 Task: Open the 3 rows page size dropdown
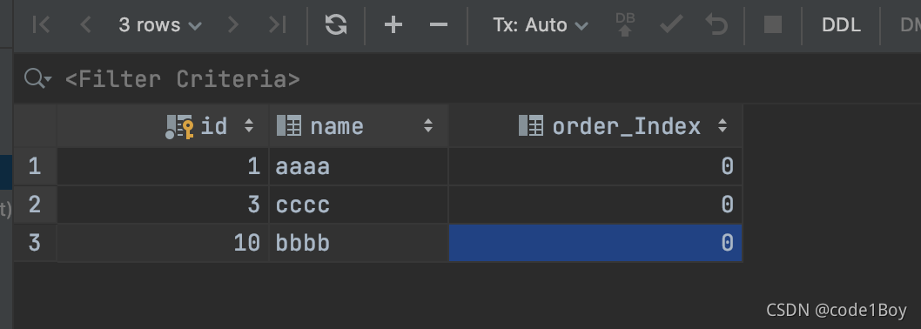click(160, 24)
